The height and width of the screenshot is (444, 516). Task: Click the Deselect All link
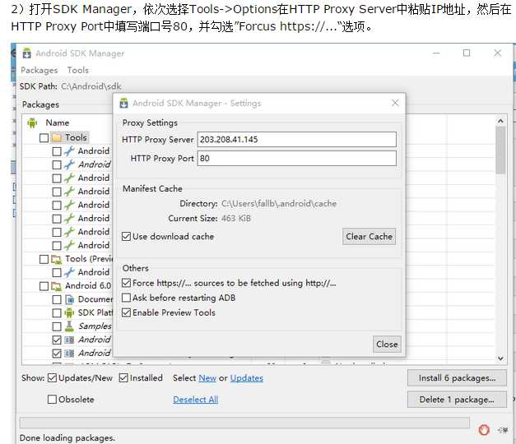pyautogui.click(x=196, y=400)
